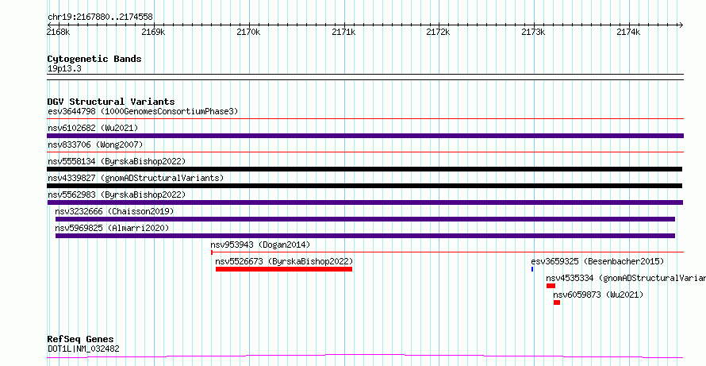Click the nsv3232666 purple variant bar
The width and height of the screenshot is (706, 366).
(365, 219)
